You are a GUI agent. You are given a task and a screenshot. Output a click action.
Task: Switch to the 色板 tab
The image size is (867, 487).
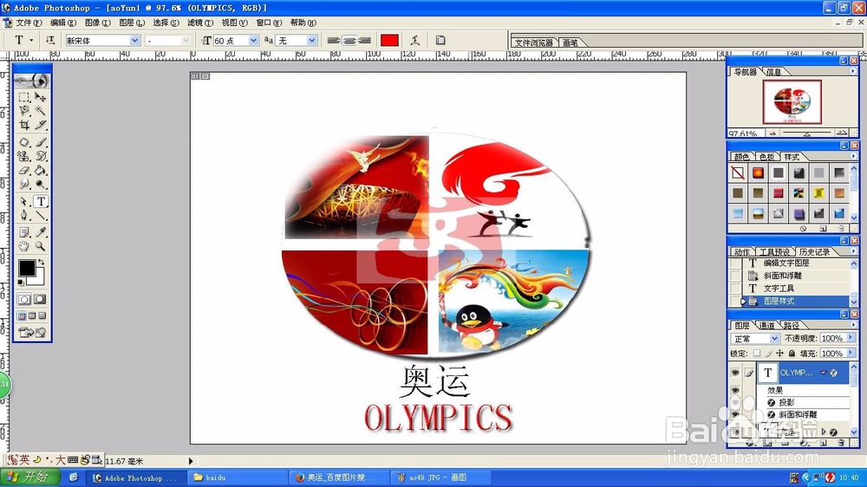click(x=766, y=157)
